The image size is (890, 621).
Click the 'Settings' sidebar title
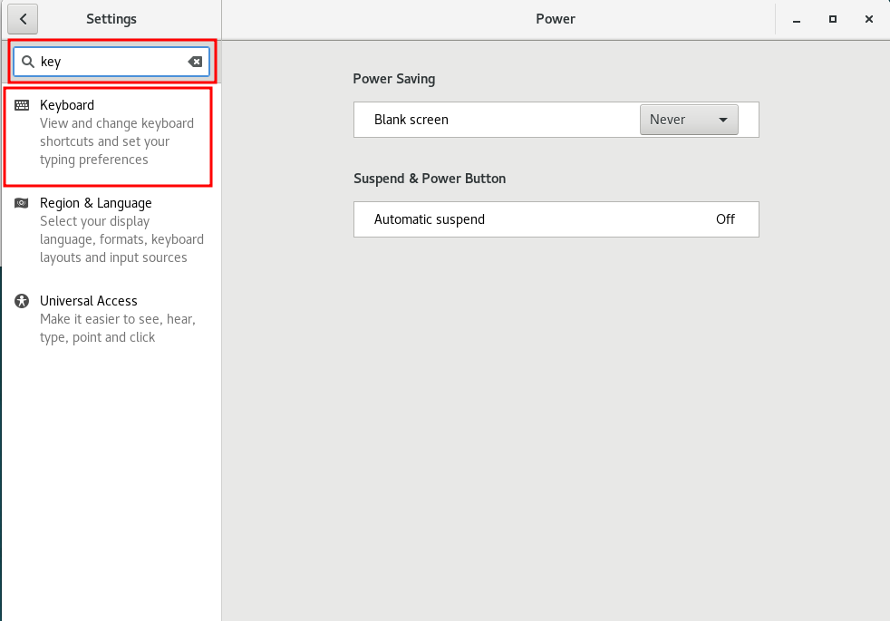coord(111,19)
